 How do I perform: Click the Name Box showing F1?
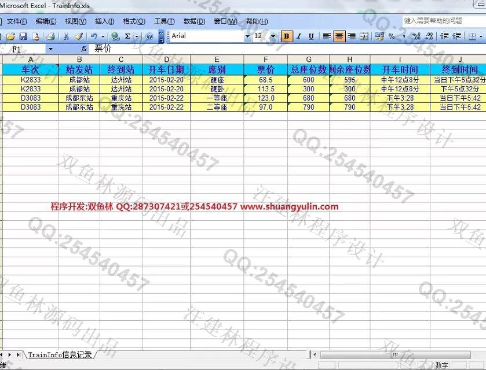pyautogui.click(x=24, y=49)
